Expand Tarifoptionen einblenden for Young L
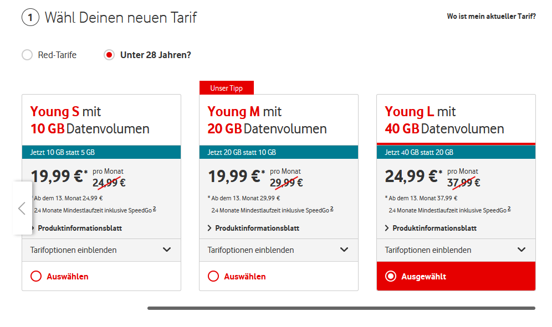 click(x=456, y=250)
